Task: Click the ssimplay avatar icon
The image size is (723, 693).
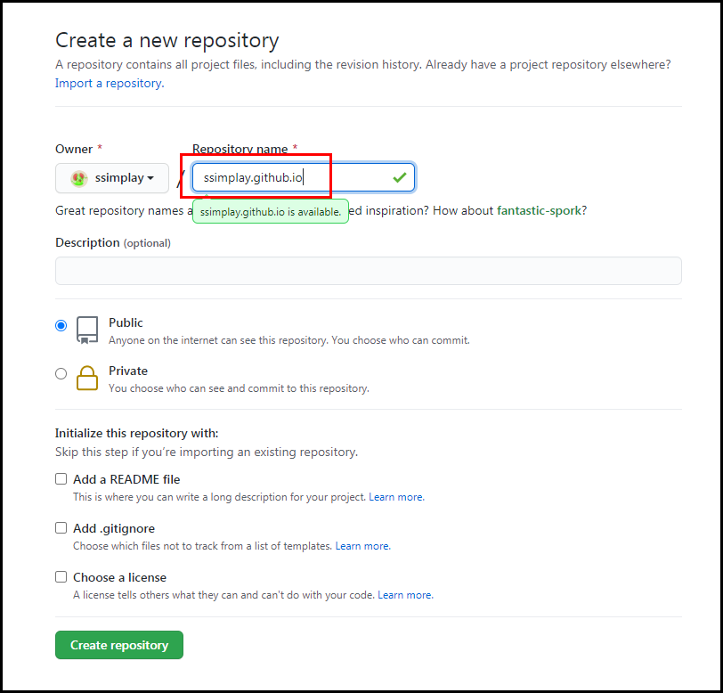Action: (x=79, y=178)
